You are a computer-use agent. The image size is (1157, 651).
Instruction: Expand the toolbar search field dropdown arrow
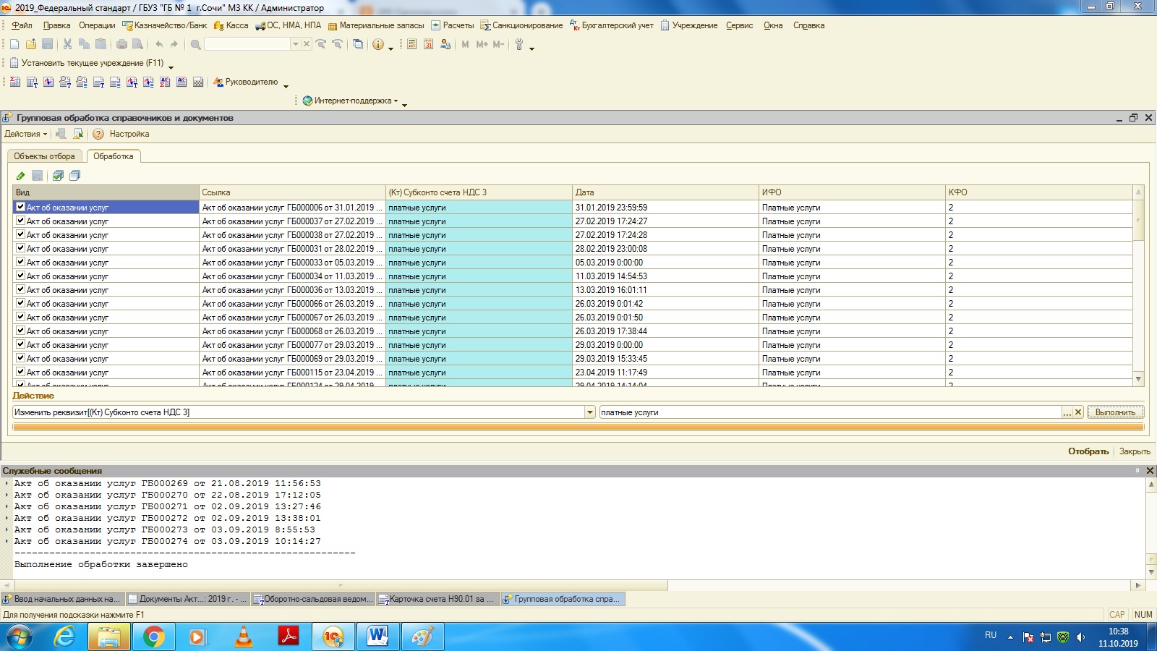295,44
